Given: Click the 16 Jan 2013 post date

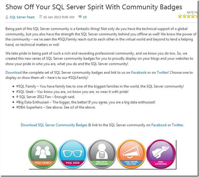Looking at the screenshot, I should [59, 17].
